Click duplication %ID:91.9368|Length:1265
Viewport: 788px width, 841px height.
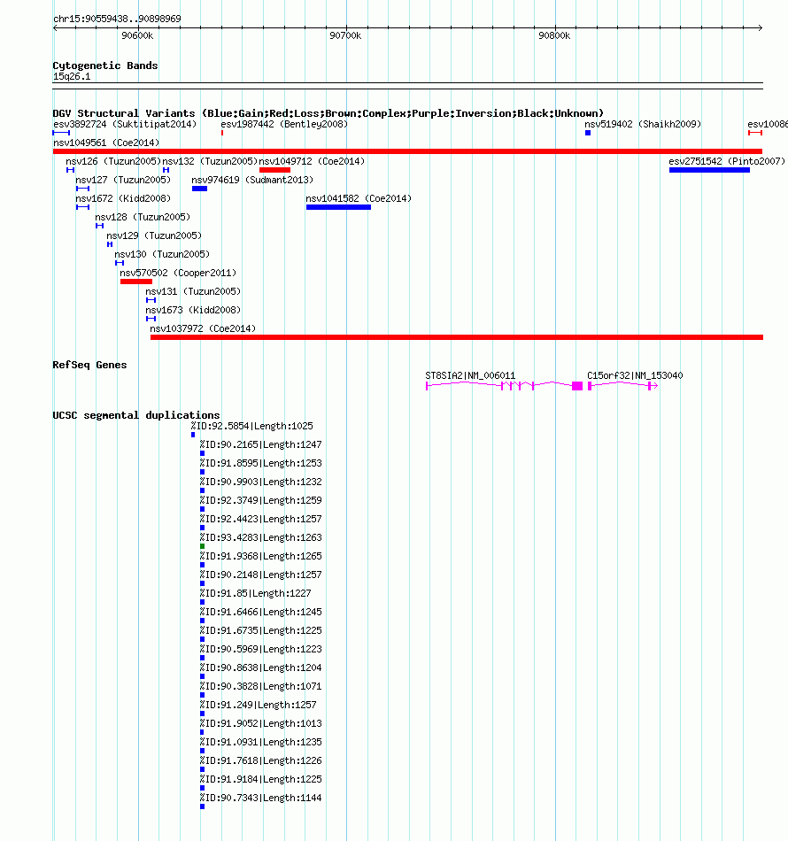pyautogui.click(x=260, y=556)
